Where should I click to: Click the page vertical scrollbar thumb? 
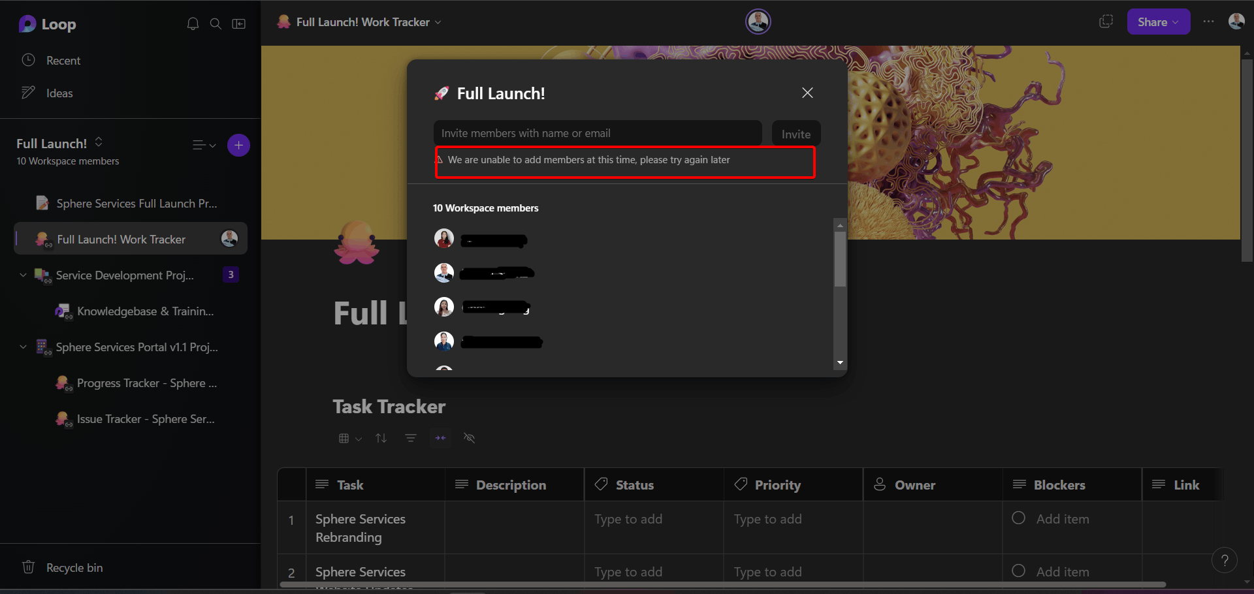[x=1247, y=161]
